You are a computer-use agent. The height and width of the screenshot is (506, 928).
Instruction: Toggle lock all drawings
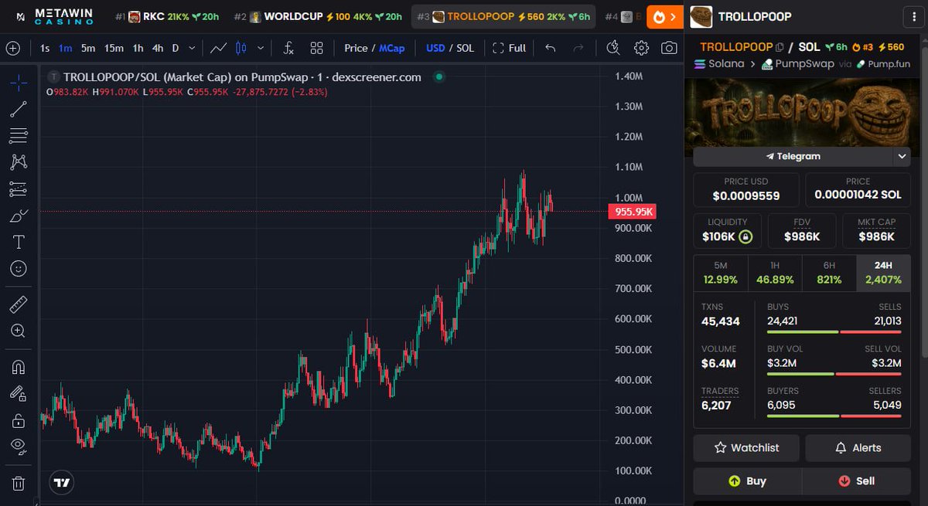click(x=19, y=420)
